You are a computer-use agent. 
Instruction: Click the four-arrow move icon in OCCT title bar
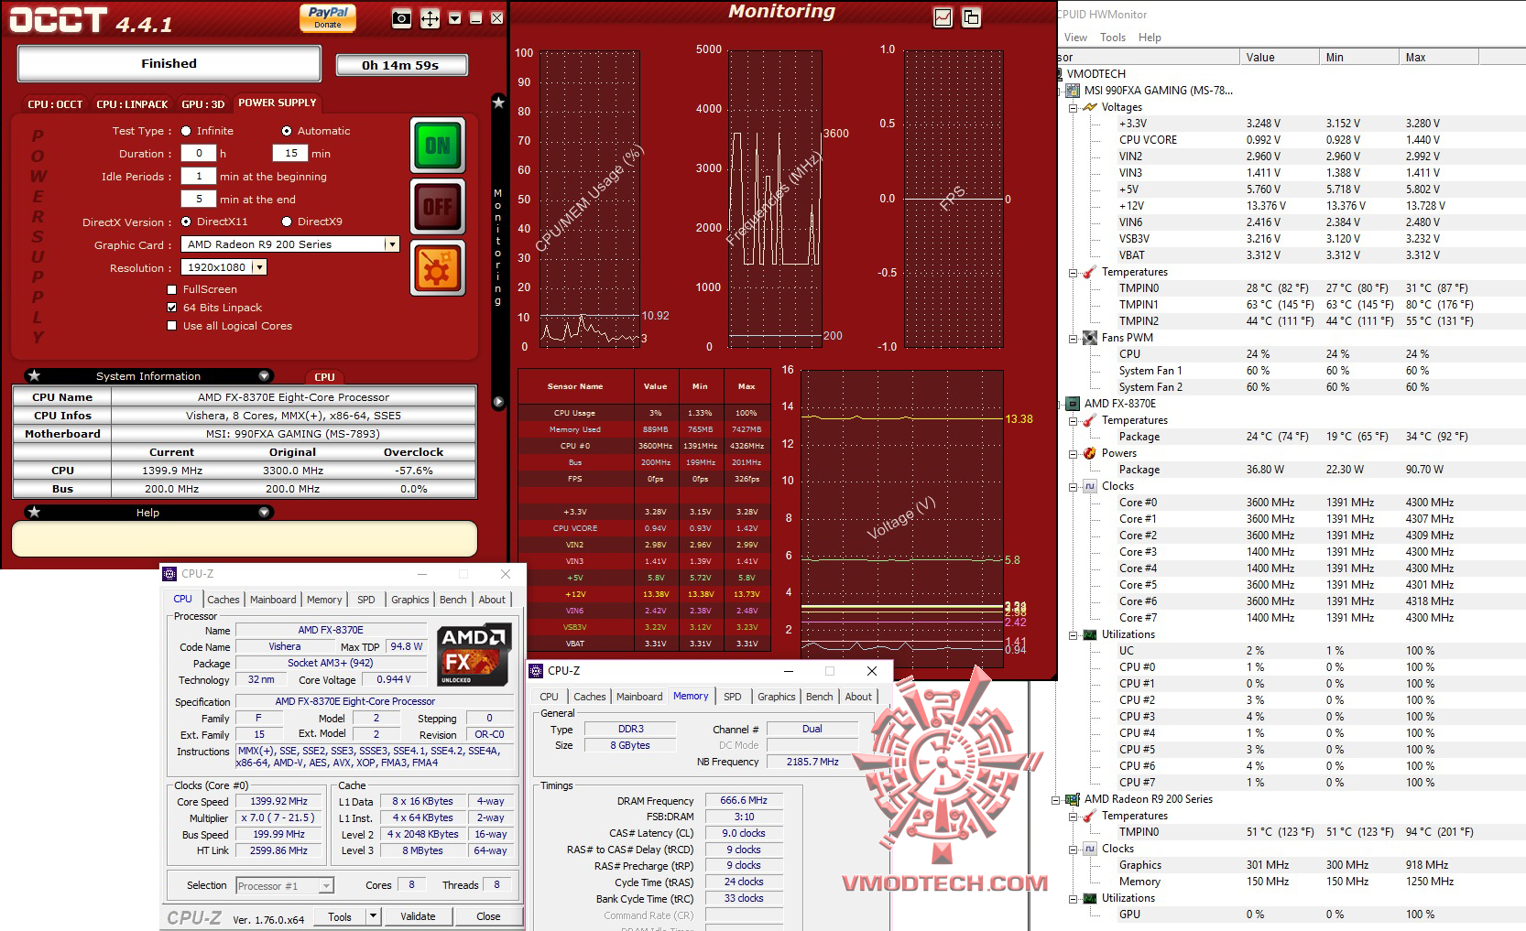point(430,18)
